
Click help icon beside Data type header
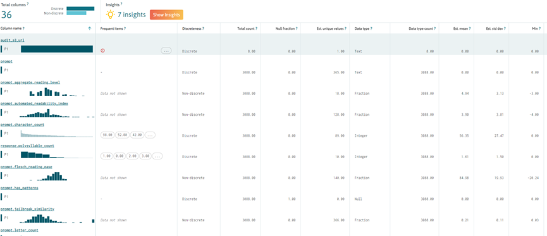(x=371, y=28)
